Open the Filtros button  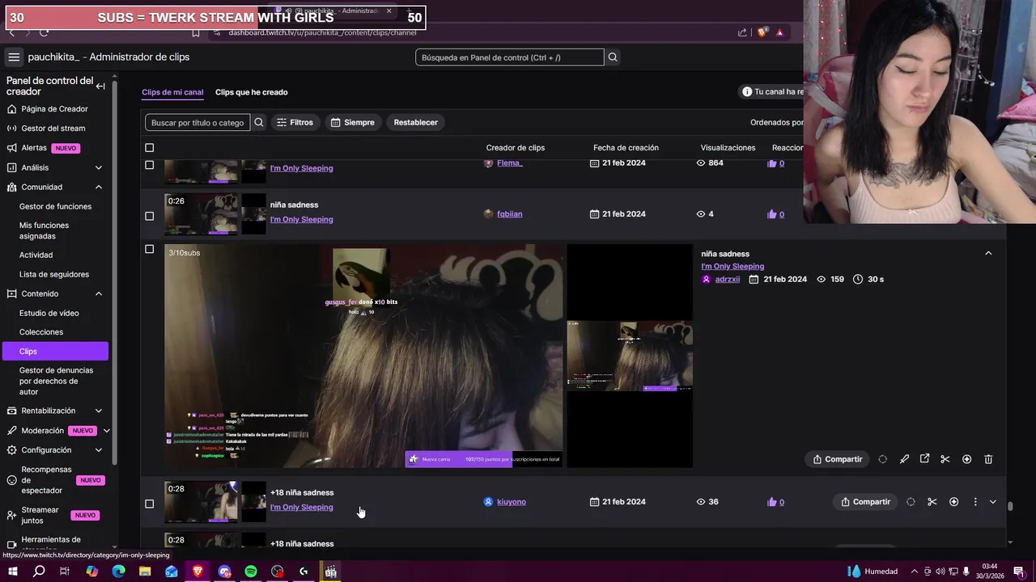click(x=295, y=123)
